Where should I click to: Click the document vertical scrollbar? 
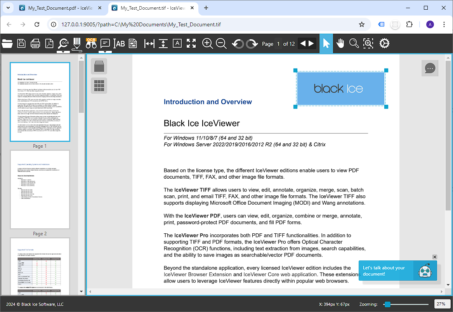(448, 136)
